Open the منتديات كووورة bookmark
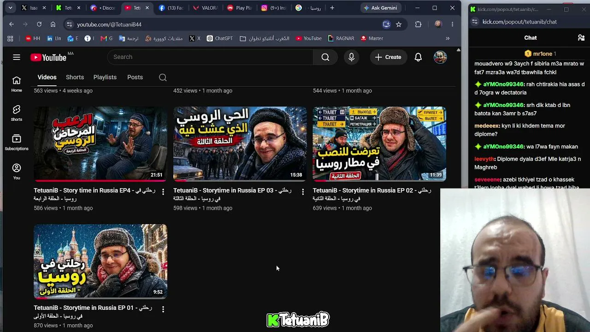 (x=164, y=38)
